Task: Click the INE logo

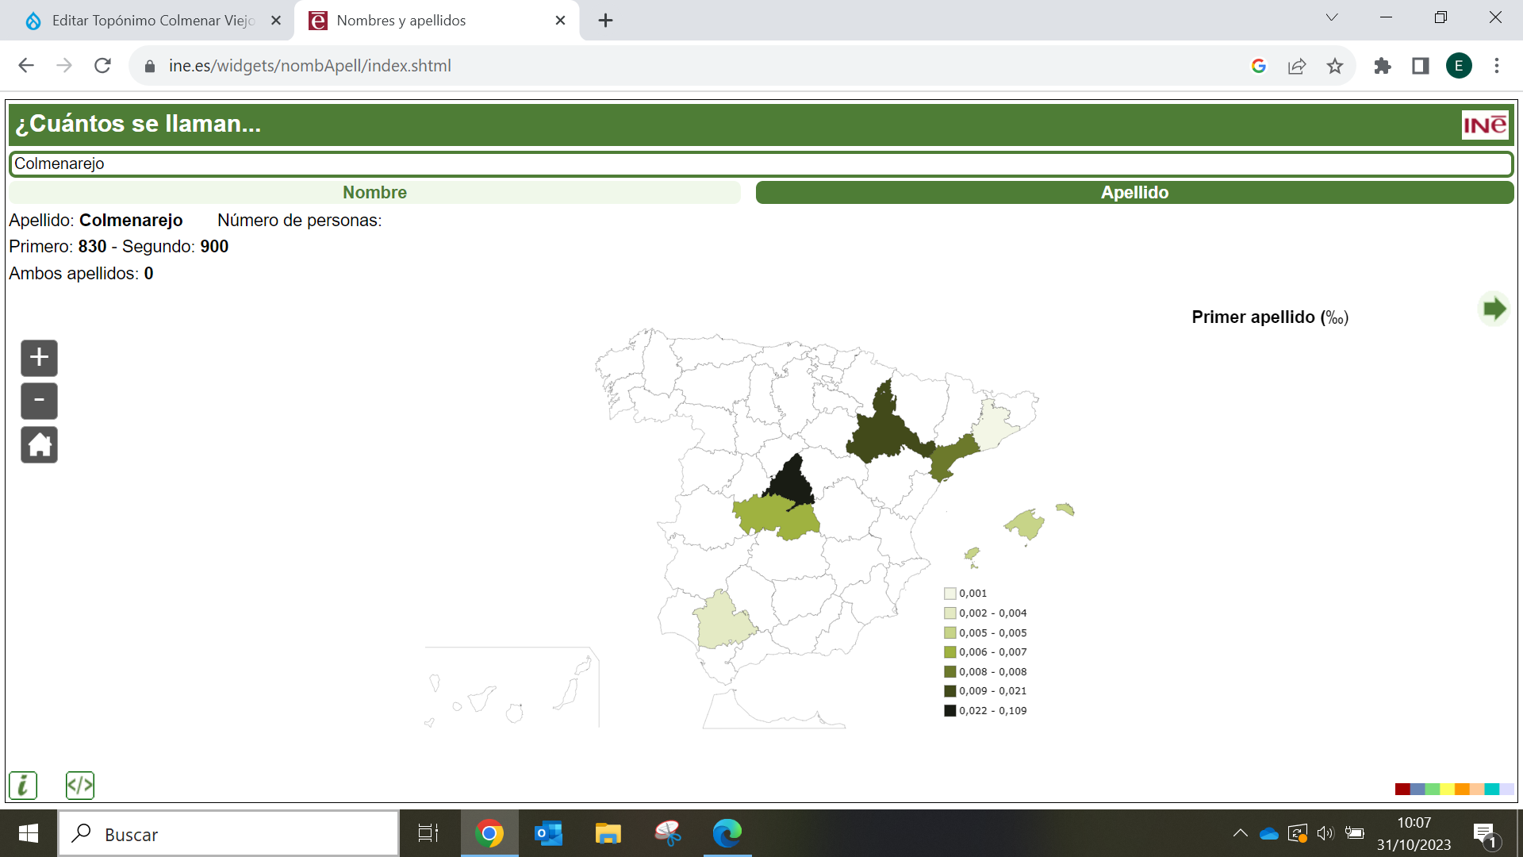Action: 1485,125
